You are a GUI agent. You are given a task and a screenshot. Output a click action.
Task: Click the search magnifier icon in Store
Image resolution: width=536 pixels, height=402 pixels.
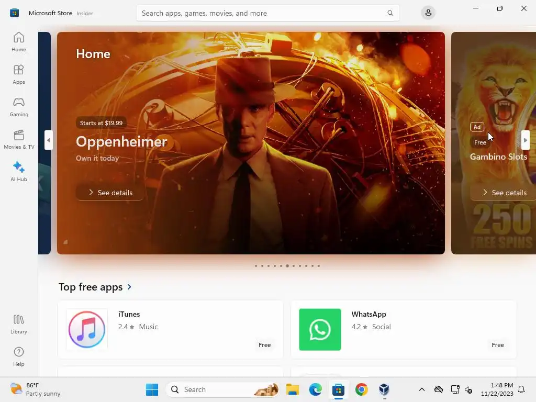pos(390,13)
